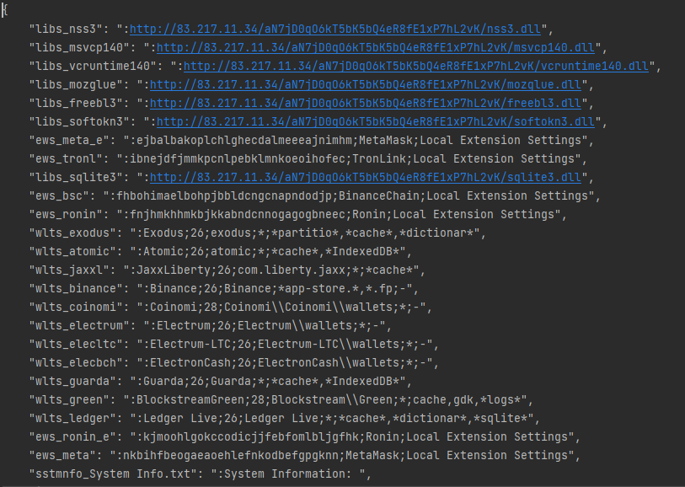The height and width of the screenshot is (487, 685).
Task: Click the Ledger Live;26 value
Action: coord(332,419)
